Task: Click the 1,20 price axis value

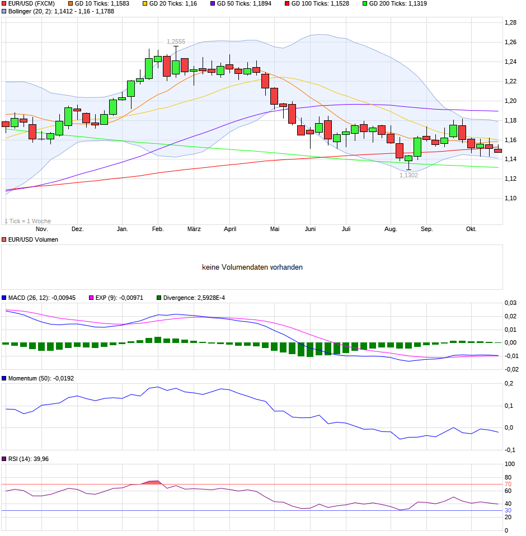Action: tap(511, 101)
